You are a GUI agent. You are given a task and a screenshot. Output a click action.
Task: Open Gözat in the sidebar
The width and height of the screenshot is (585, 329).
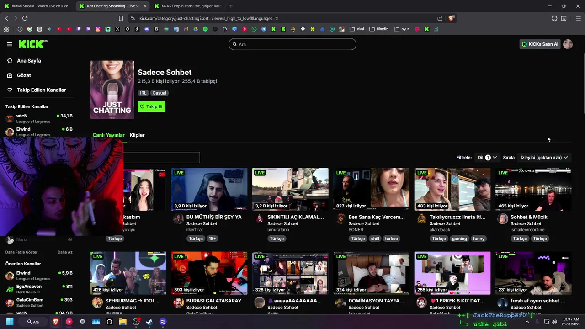(x=24, y=75)
